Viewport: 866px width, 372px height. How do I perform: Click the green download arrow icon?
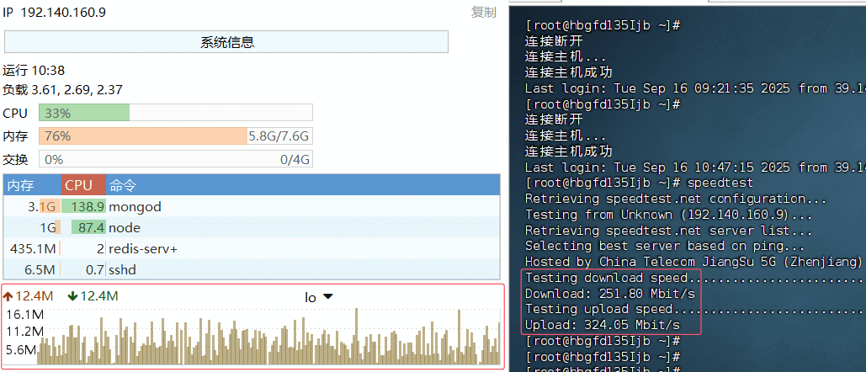72,295
